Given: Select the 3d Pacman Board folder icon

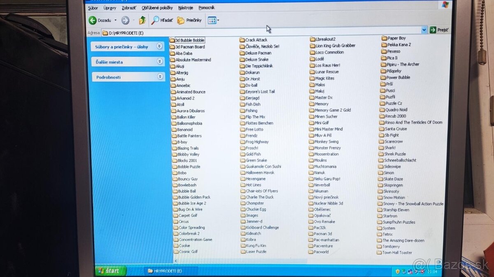Looking at the screenshot, I should [x=172, y=47].
